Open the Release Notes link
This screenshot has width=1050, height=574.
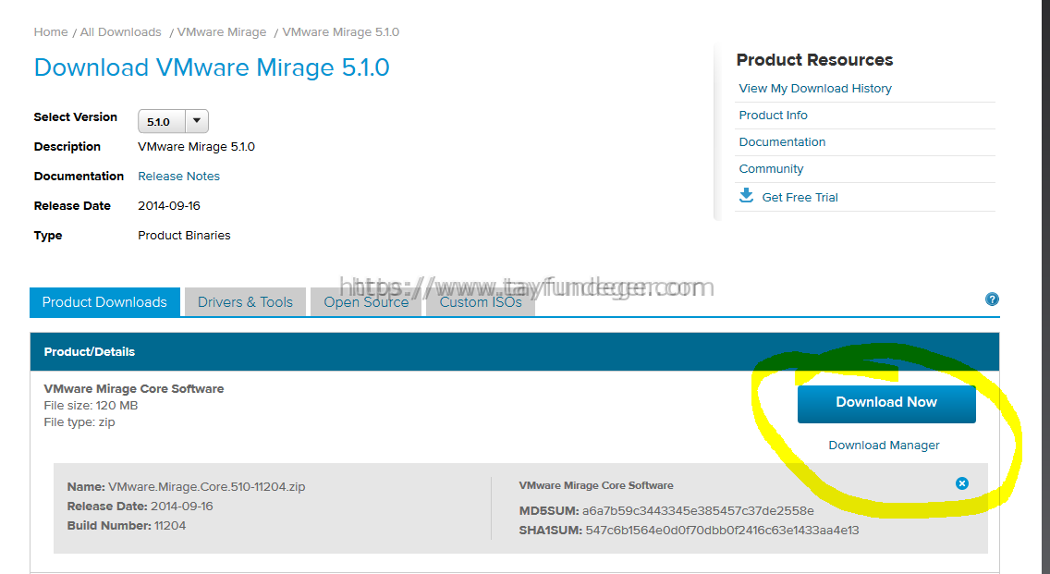coord(178,177)
